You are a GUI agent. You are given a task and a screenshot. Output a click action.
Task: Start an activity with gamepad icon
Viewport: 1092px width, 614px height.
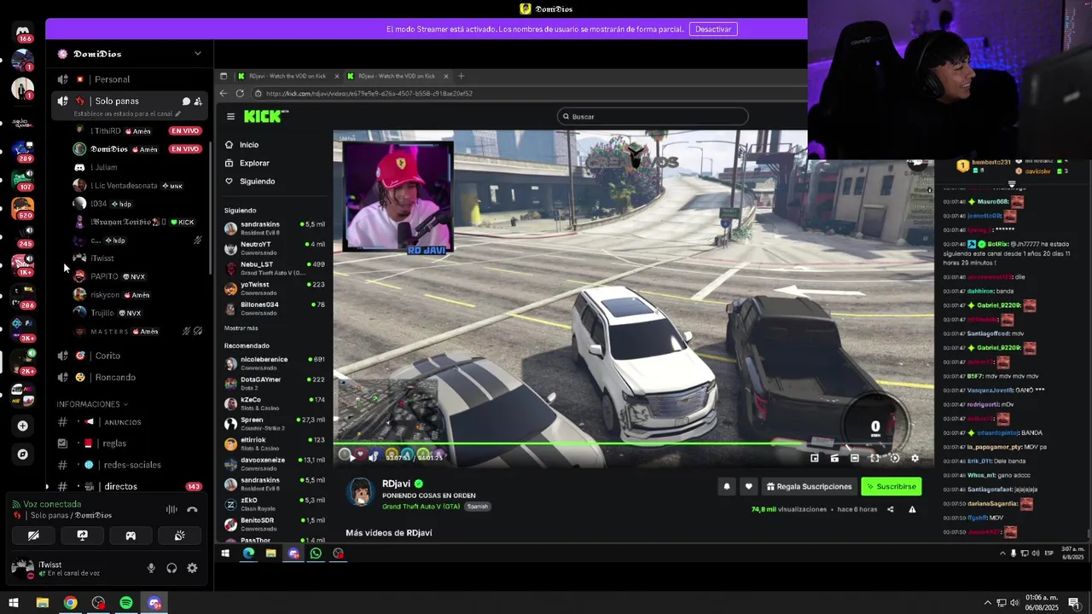(x=131, y=536)
